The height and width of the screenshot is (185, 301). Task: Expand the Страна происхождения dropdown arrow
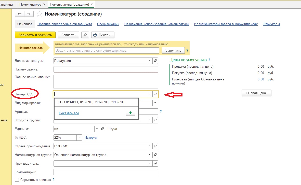tap(150, 146)
